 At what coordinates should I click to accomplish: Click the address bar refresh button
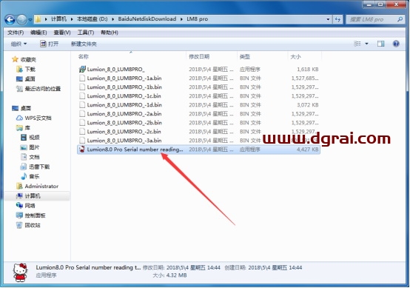337,19
